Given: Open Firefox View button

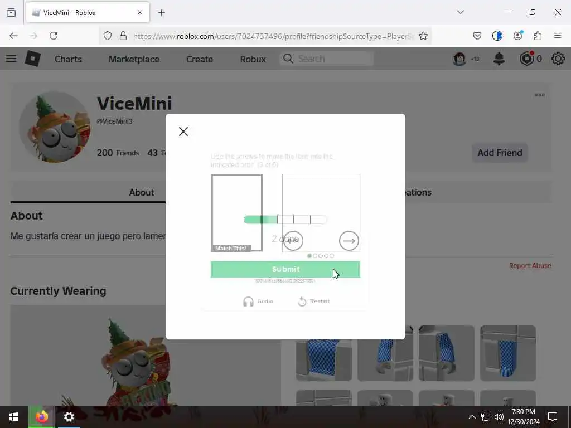Looking at the screenshot, I should (11, 12).
